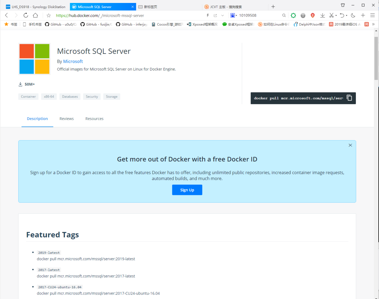Open the GitHub - fusijie bookmark

(96, 24)
